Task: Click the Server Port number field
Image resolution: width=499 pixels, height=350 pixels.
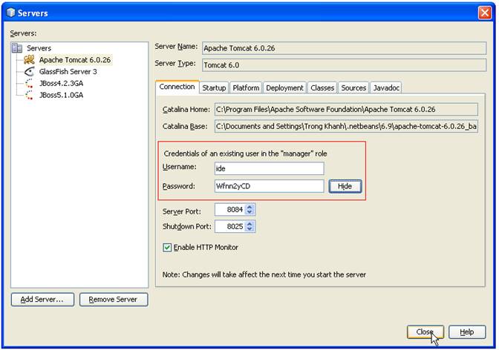Action: click(x=230, y=210)
